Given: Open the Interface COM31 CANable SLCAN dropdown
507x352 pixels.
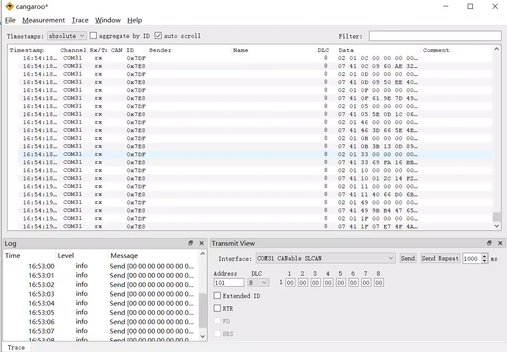Looking at the screenshot, I should tap(325, 258).
